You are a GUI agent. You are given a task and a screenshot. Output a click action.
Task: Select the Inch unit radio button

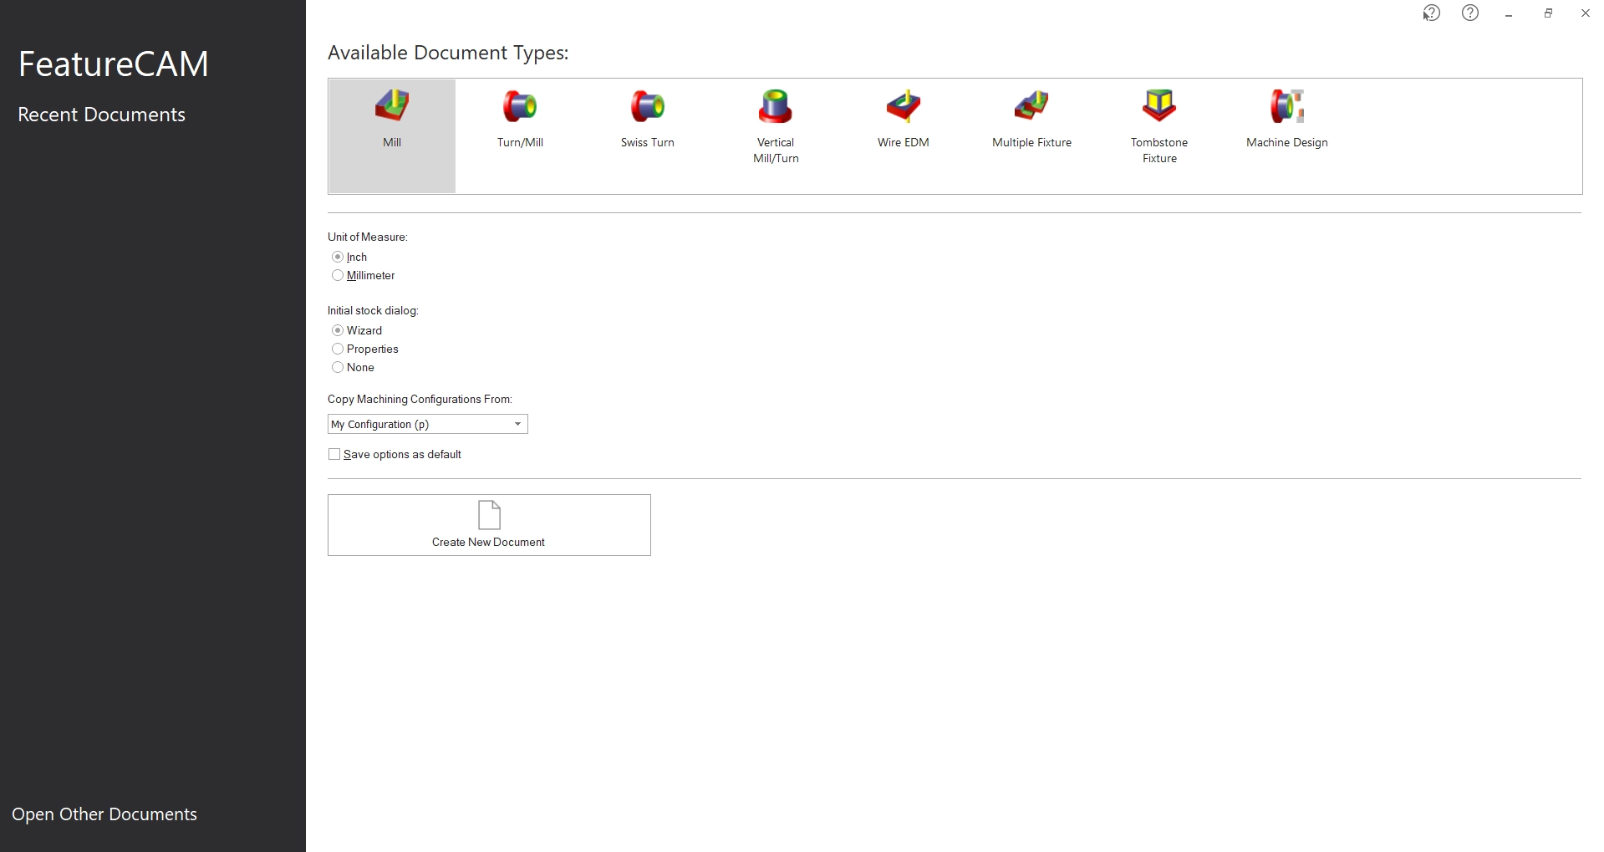tap(338, 257)
